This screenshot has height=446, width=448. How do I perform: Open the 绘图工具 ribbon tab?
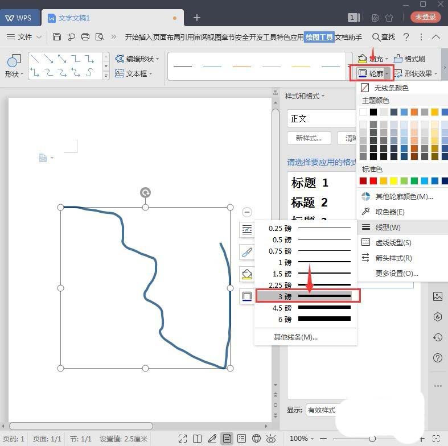pos(319,37)
